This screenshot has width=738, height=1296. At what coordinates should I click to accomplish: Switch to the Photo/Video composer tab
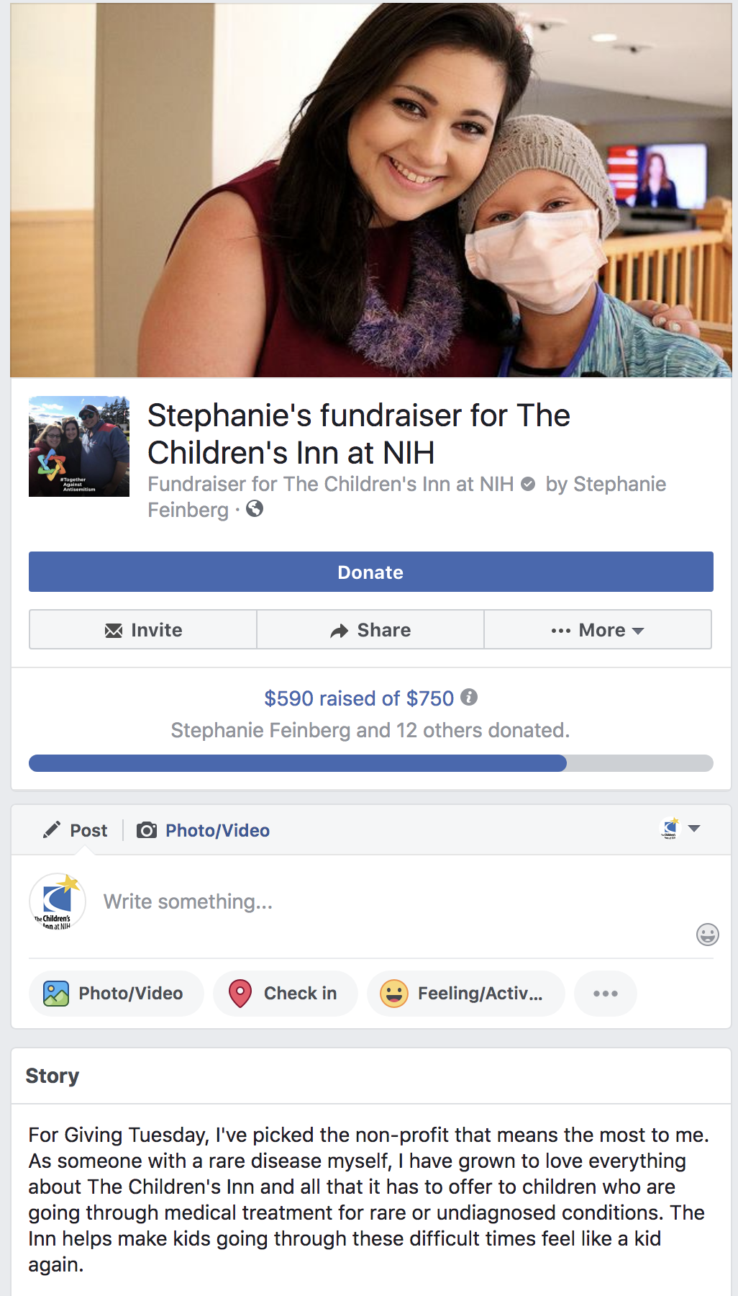[x=204, y=830]
